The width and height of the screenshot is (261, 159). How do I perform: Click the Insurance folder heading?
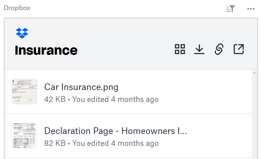click(46, 50)
